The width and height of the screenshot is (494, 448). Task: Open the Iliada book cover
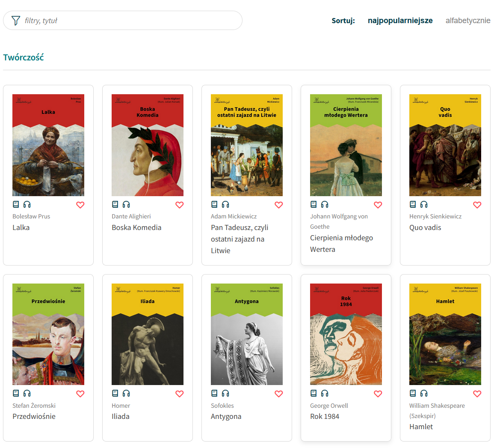148,334
